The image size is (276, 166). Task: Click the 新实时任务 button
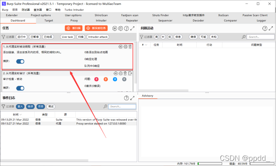click(96, 28)
